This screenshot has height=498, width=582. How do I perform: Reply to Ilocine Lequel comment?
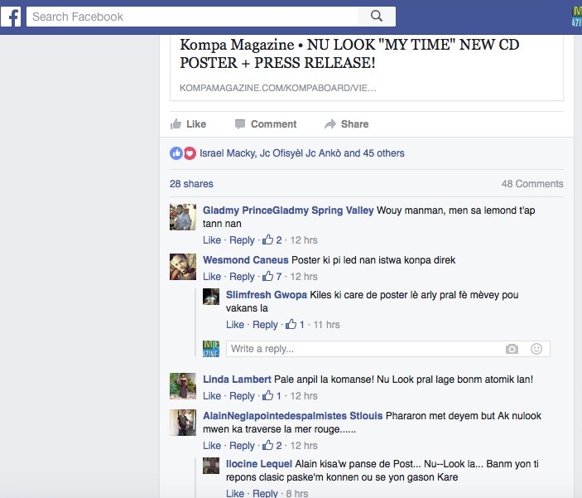pos(265,493)
